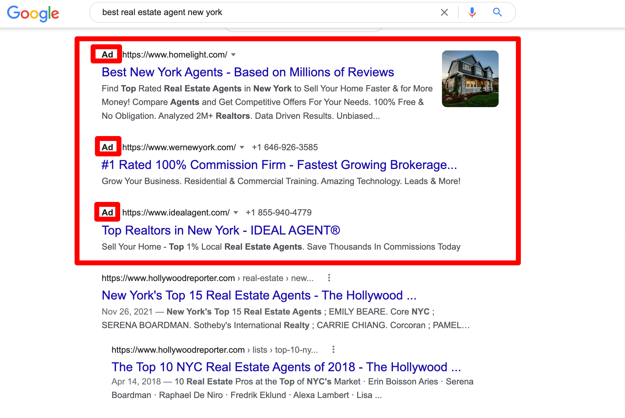Start voice search with microphone icon
The width and height of the screenshot is (625, 418).
point(472,12)
